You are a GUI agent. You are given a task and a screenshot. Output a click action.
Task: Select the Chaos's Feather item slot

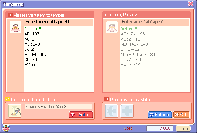(x=14, y=111)
